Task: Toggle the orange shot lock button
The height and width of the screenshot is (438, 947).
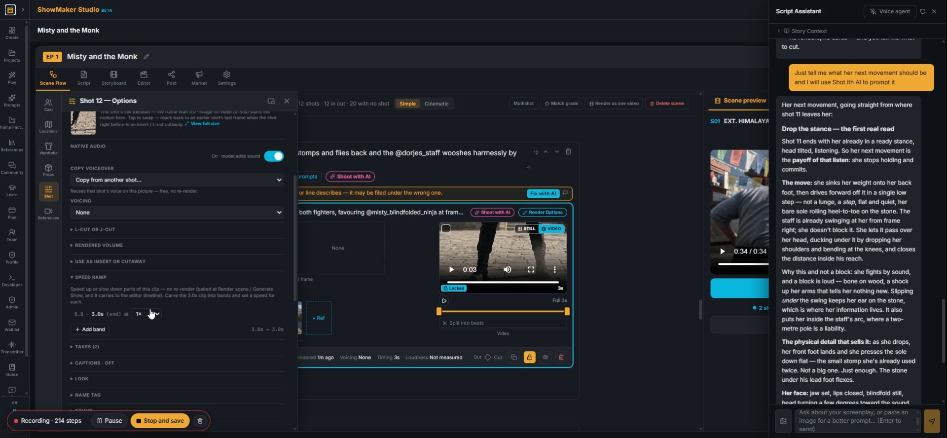Action: 529,358
